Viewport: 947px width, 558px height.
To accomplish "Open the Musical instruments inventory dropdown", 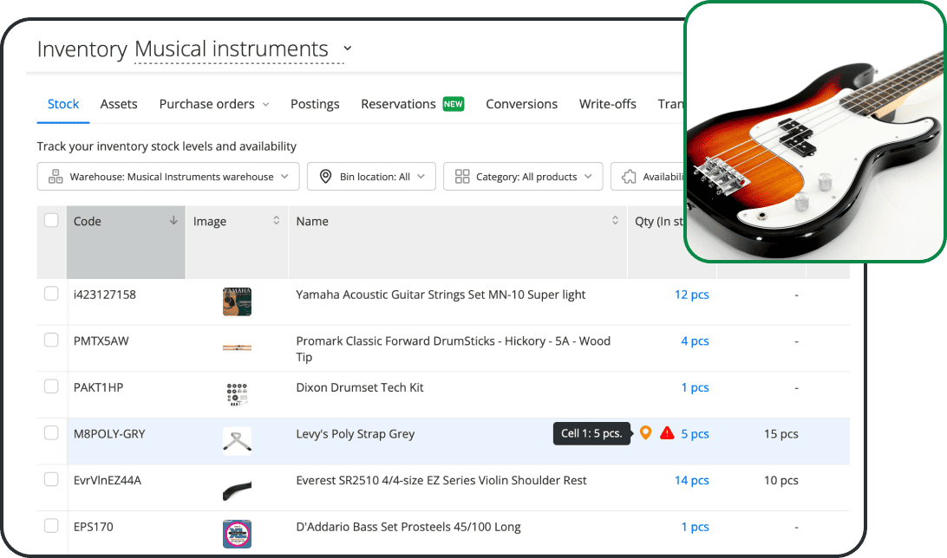I will tap(346, 49).
